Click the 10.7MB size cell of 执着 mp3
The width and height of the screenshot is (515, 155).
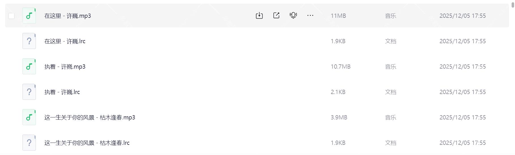pyautogui.click(x=341, y=67)
